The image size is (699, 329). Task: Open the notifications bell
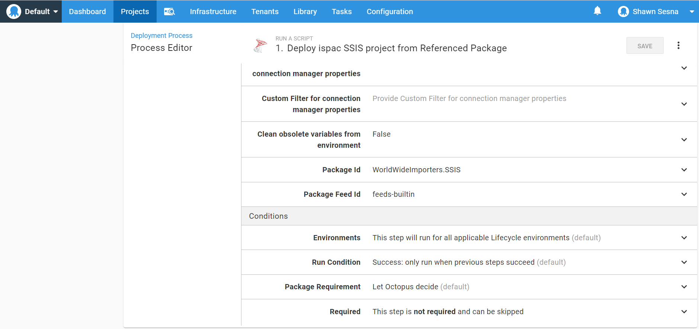click(597, 11)
